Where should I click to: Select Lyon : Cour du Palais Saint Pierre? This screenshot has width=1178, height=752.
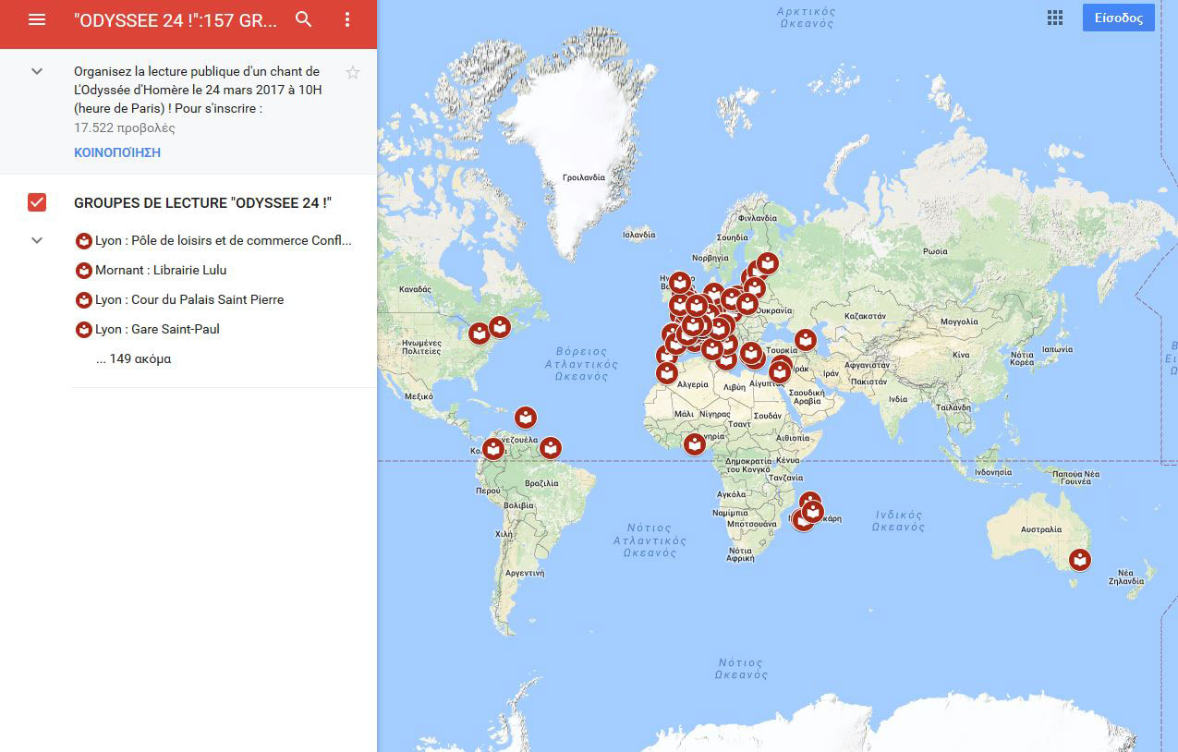click(188, 299)
